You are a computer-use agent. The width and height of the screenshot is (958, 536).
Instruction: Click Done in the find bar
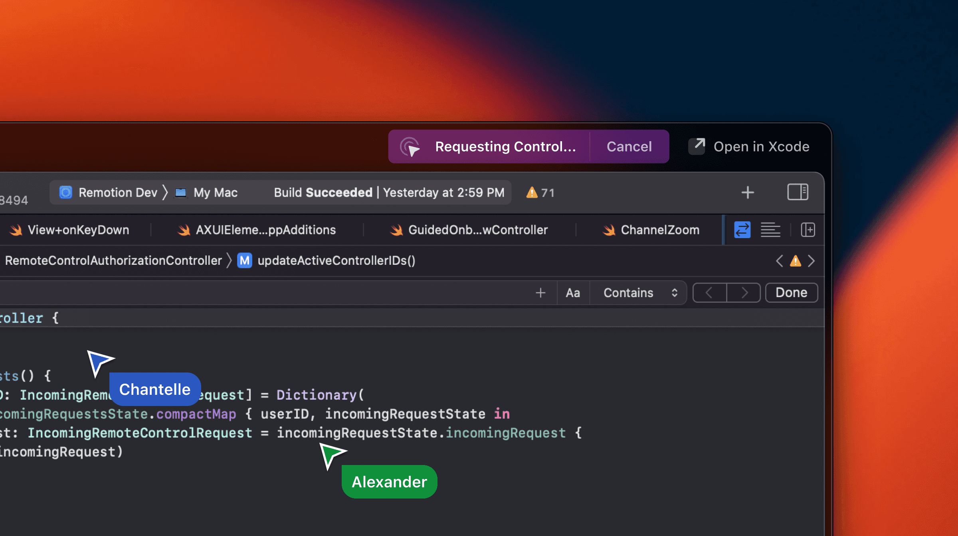791,293
